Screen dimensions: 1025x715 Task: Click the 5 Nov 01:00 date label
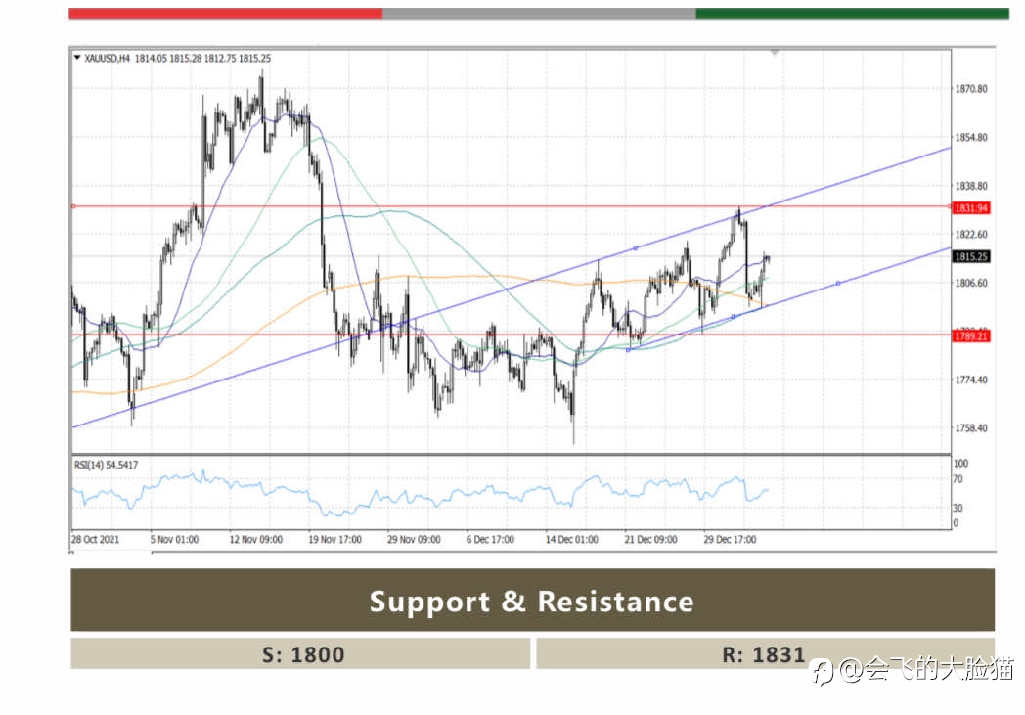coord(174,539)
